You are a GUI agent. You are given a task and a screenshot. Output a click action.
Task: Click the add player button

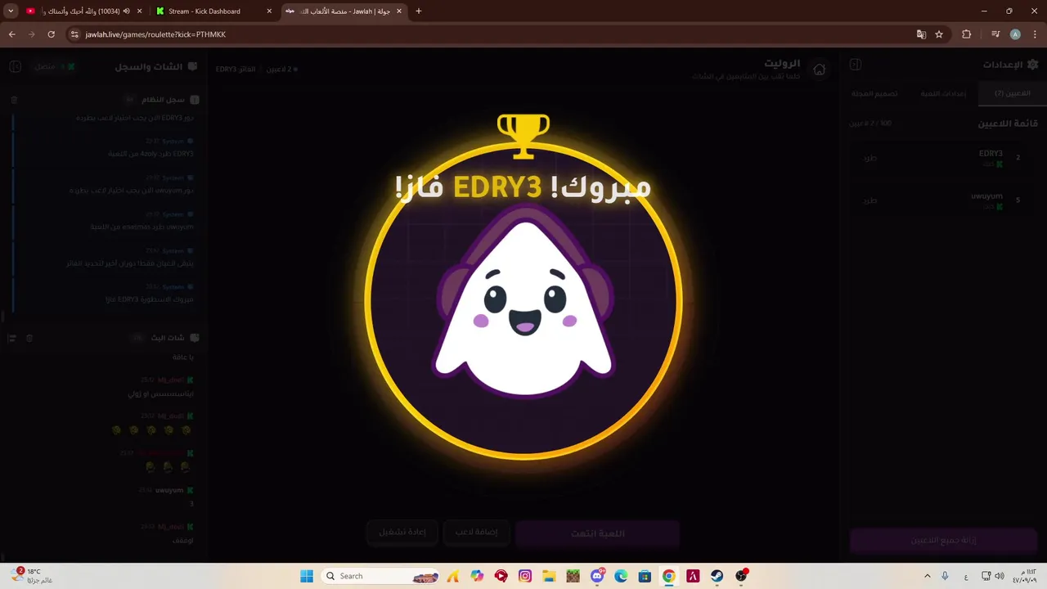[476, 533]
